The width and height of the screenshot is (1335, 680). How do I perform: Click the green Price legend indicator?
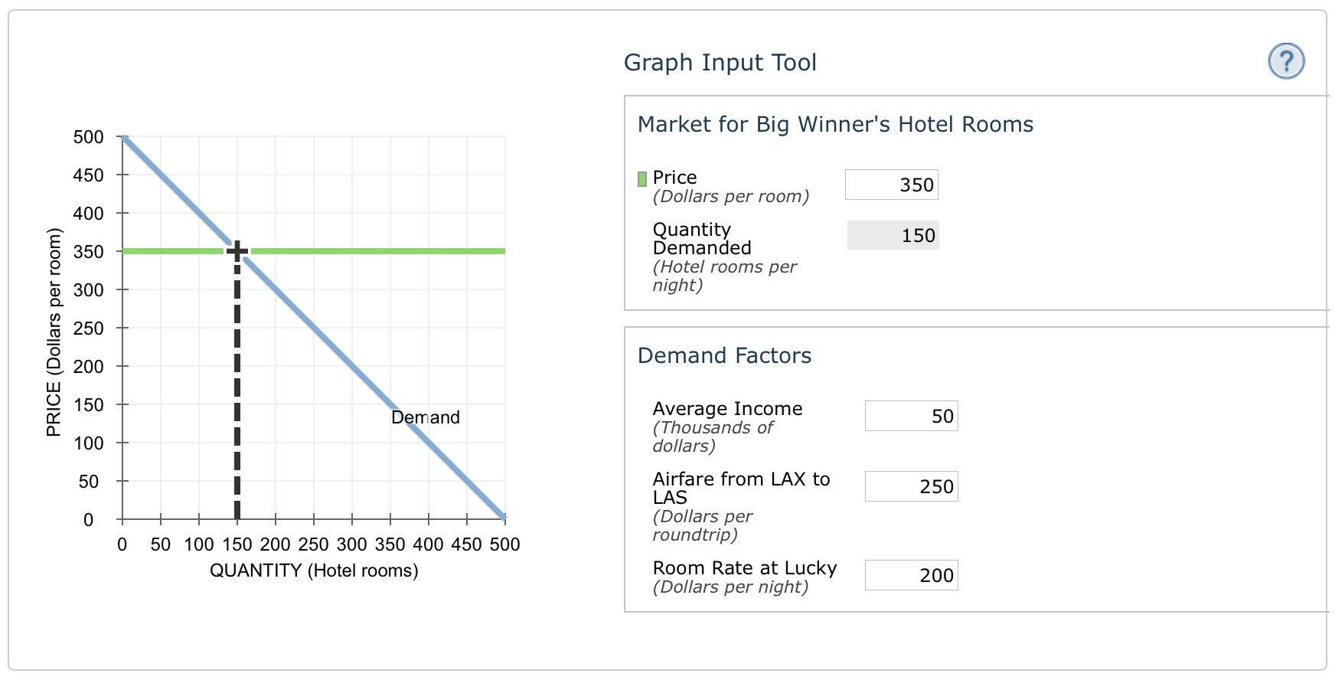click(641, 178)
